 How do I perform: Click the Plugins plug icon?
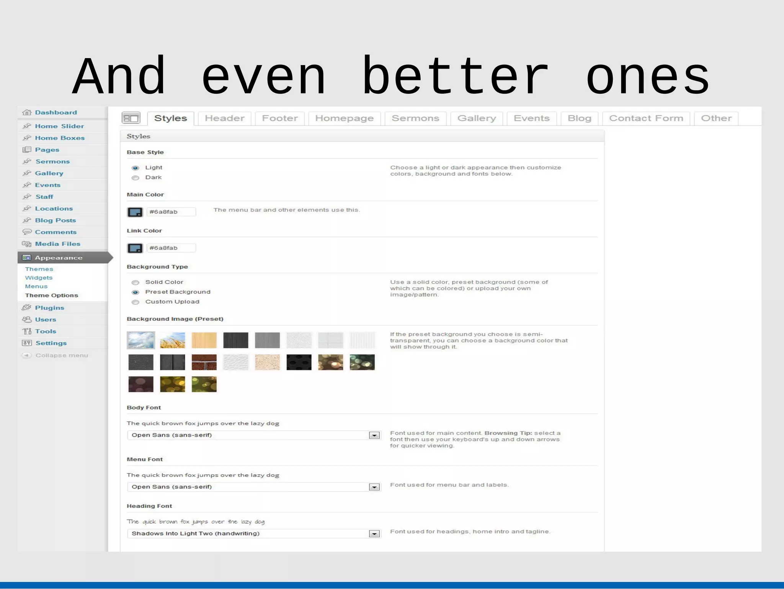click(x=26, y=308)
